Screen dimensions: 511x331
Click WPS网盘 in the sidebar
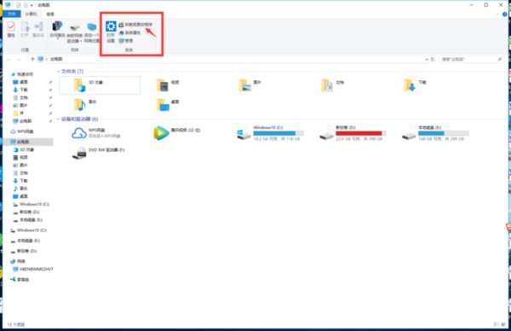(22, 131)
